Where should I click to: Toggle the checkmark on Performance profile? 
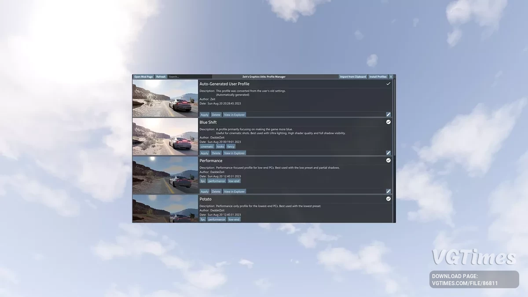click(x=388, y=160)
